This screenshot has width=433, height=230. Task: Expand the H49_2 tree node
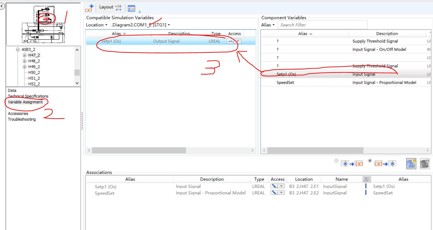click(24, 66)
